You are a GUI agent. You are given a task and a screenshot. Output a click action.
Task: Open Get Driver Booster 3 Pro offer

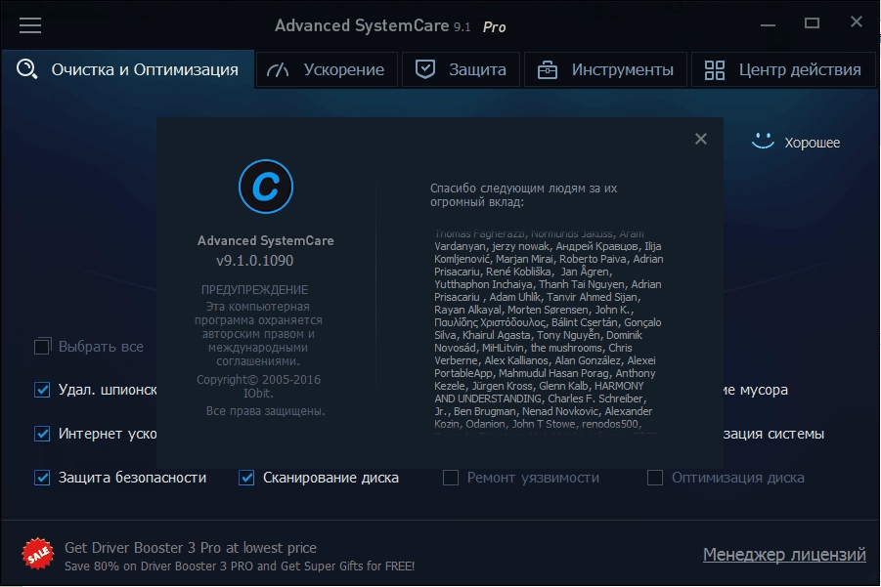point(191,548)
